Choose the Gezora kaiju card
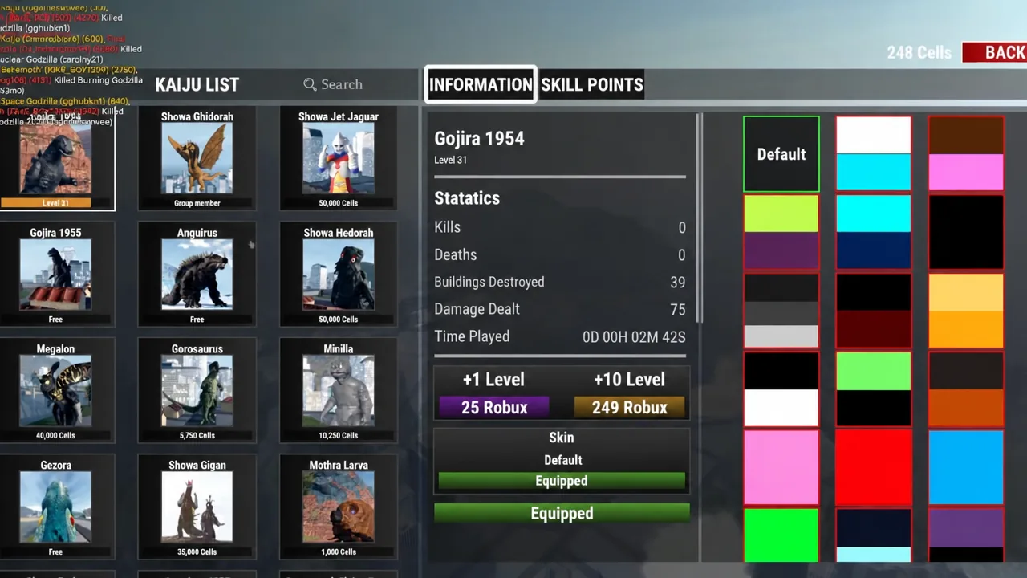 (x=55, y=507)
